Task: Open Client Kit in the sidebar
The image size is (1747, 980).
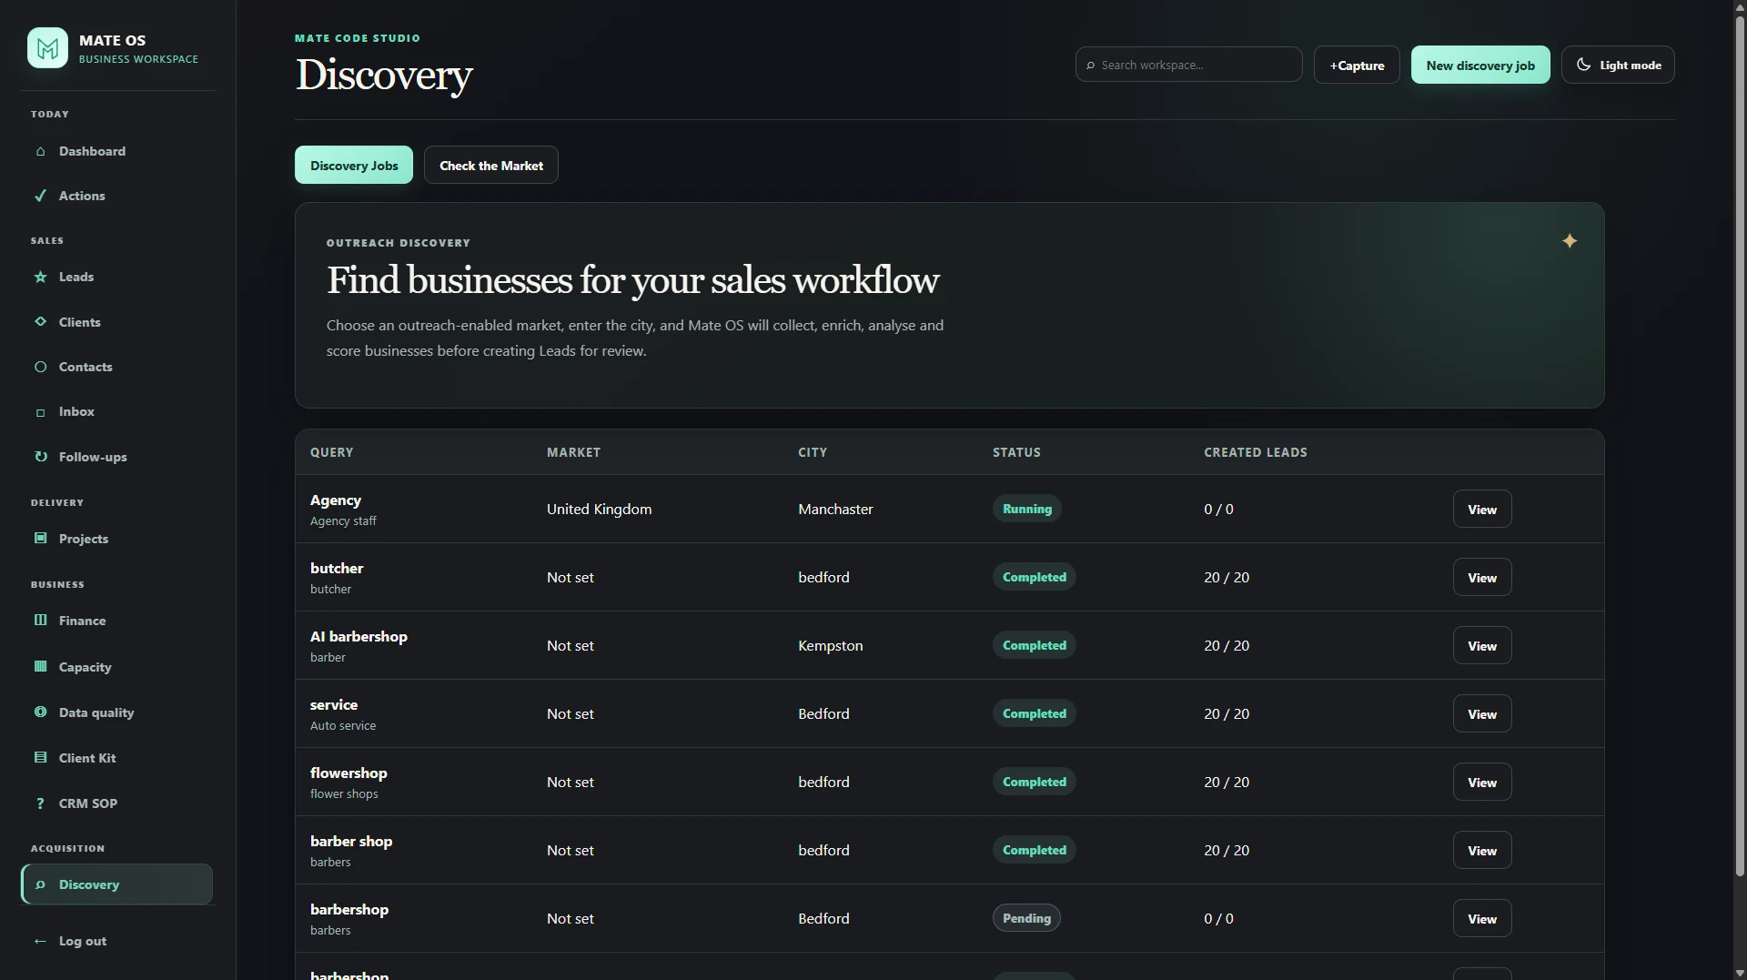Action: pos(116,758)
